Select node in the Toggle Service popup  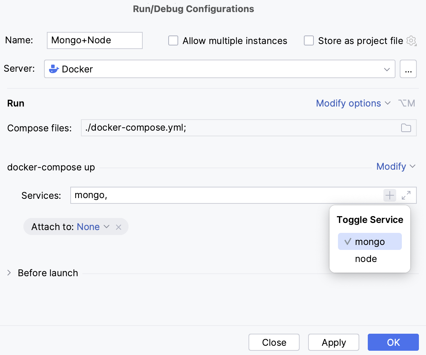(366, 259)
